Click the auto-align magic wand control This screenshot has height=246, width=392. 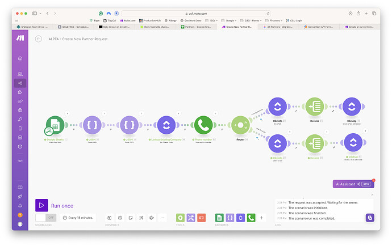point(141,218)
